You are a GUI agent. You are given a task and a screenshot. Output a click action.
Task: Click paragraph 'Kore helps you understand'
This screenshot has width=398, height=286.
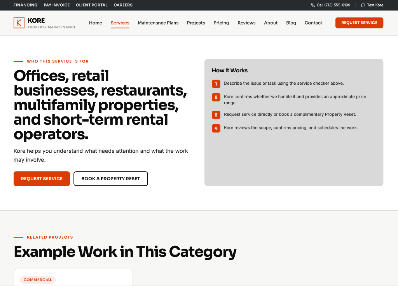[x=101, y=155]
